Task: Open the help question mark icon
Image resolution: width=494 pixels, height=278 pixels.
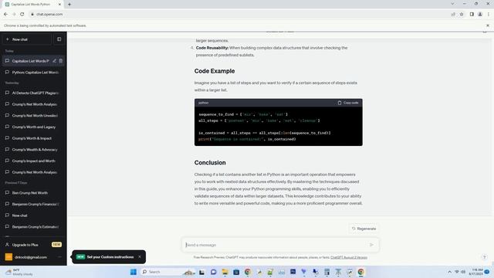Action: click(485, 257)
